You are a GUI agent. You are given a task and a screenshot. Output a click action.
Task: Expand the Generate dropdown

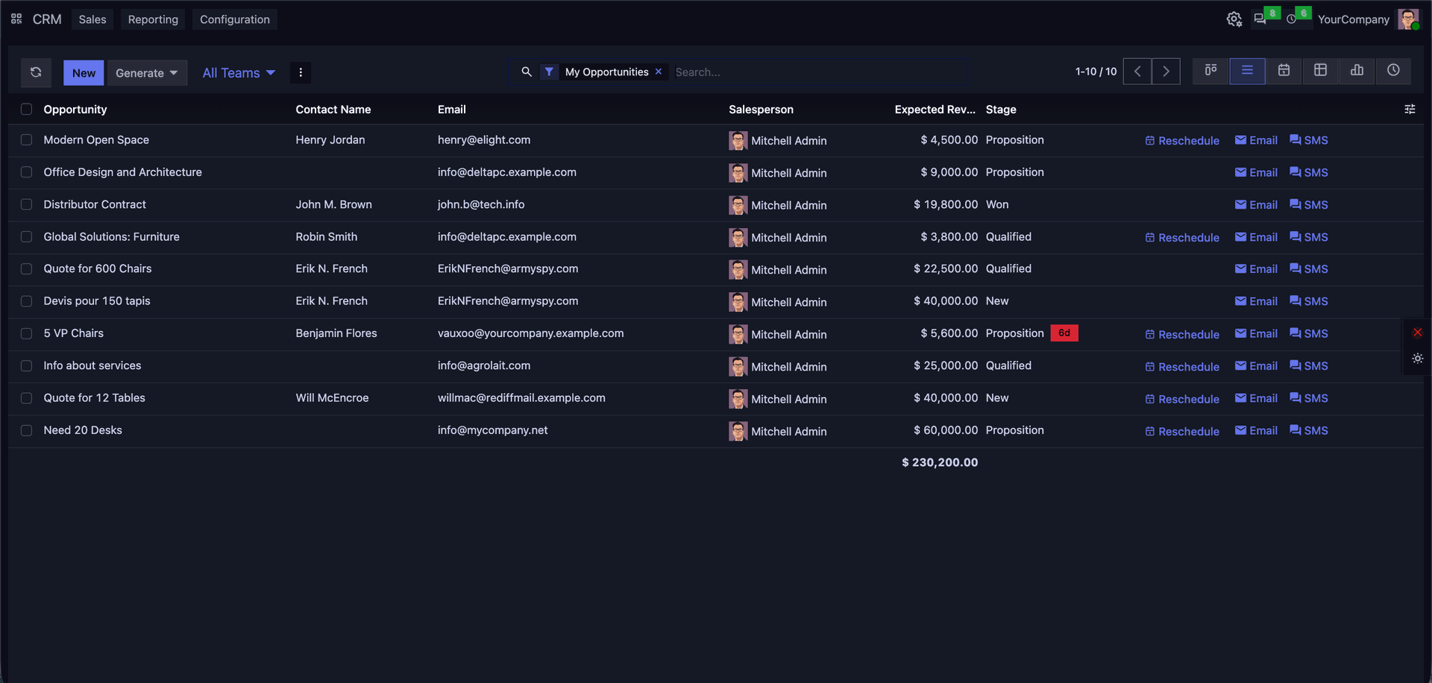(x=147, y=72)
